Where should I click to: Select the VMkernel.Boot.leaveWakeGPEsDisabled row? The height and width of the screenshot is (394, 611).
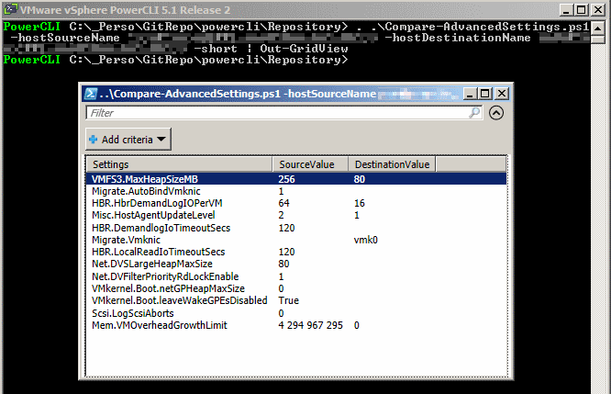(x=296, y=300)
